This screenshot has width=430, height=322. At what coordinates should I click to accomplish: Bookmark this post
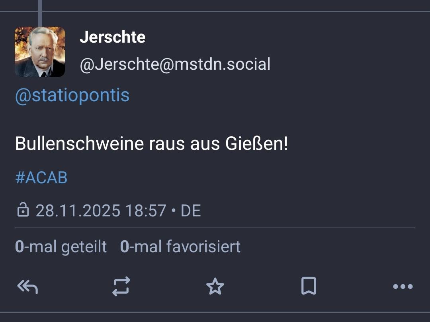pyautogui.click(x=309, y=286)
